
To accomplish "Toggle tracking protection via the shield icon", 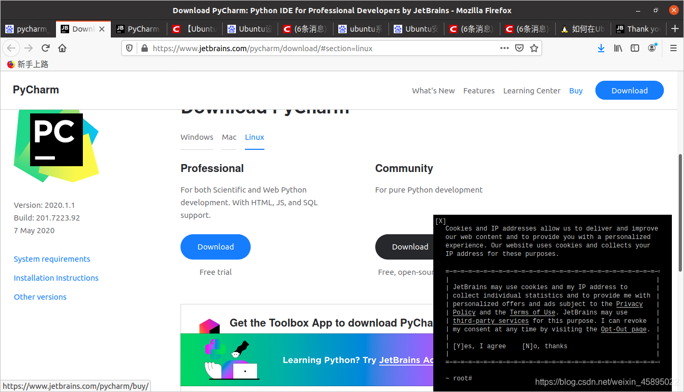I will 128,47.
